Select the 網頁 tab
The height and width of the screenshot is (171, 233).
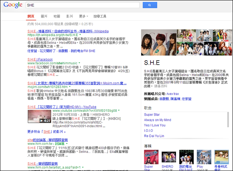[31, 16]
